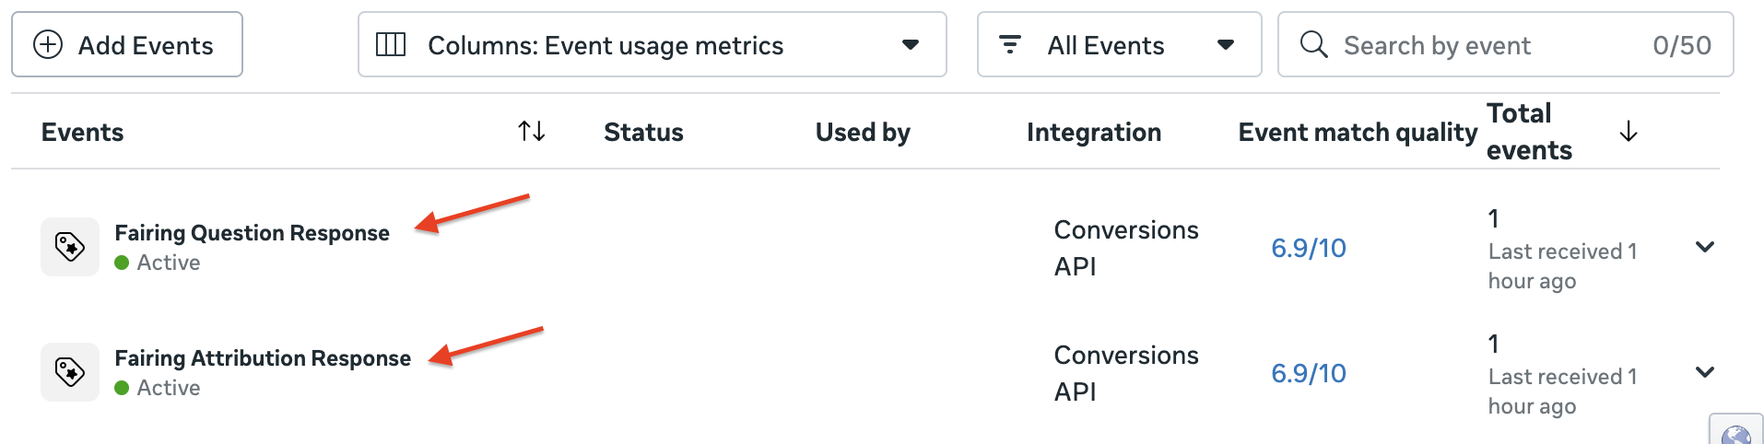Viewport: 1764px width, 444px height.
Task: Open the Fairing Question Response event name
Action: 252,233
